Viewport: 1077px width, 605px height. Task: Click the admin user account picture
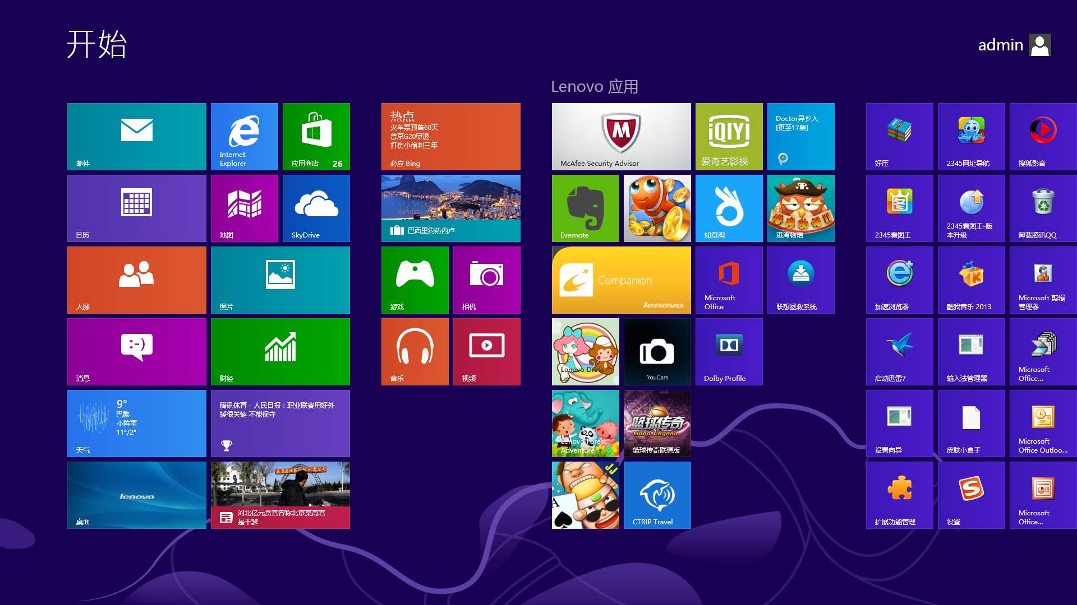point(1040,45)
